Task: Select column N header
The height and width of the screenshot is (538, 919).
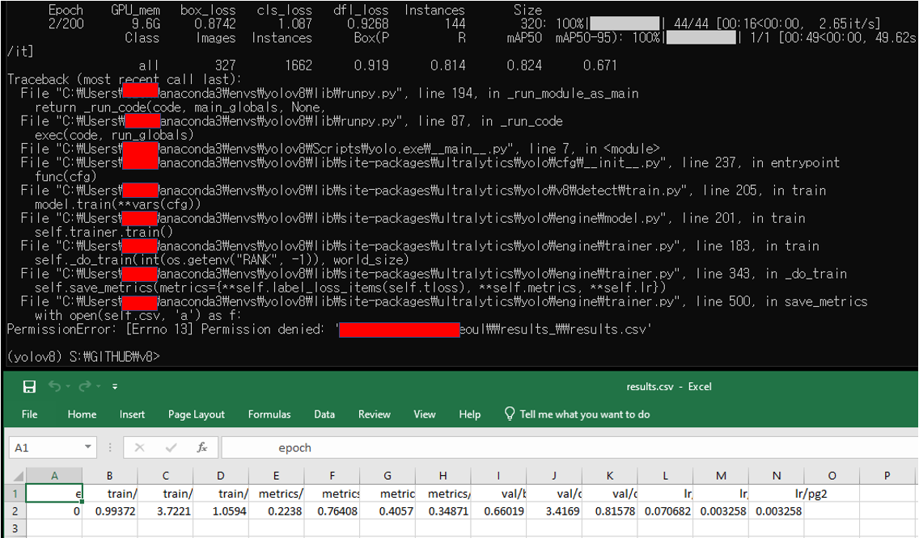Action: tap(777, 475)
